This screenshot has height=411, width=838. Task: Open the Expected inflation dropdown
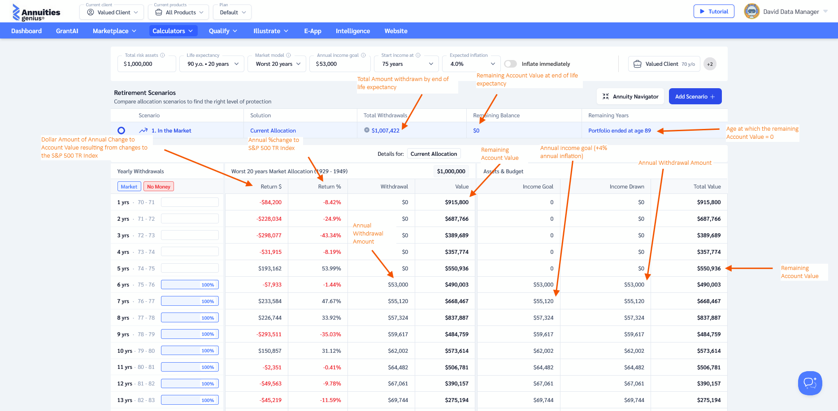tap(471, 64)
